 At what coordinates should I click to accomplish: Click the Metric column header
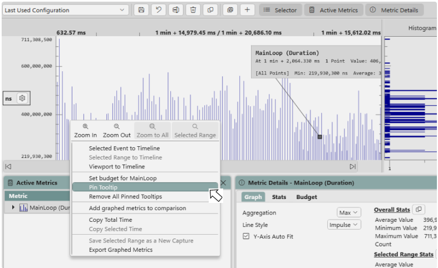pyautogui.click(x=37, y=196)
